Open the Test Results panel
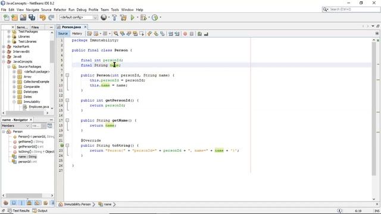Viewport: 381px width, 214px height. (18, 210)
